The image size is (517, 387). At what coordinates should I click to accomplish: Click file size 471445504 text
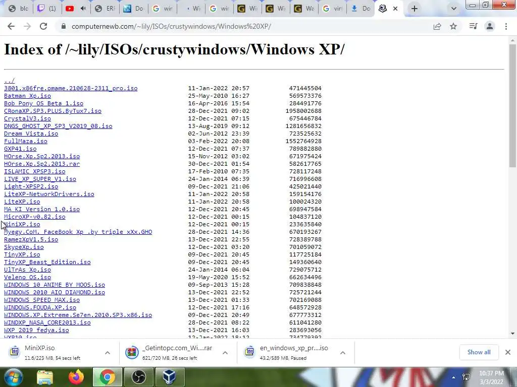tap(305, 88)
